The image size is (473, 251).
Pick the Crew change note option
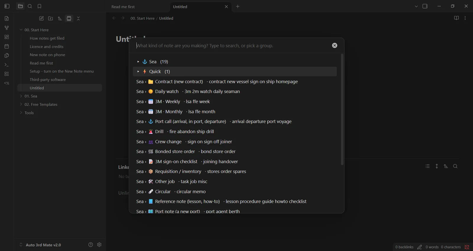[x=235, y=141]
